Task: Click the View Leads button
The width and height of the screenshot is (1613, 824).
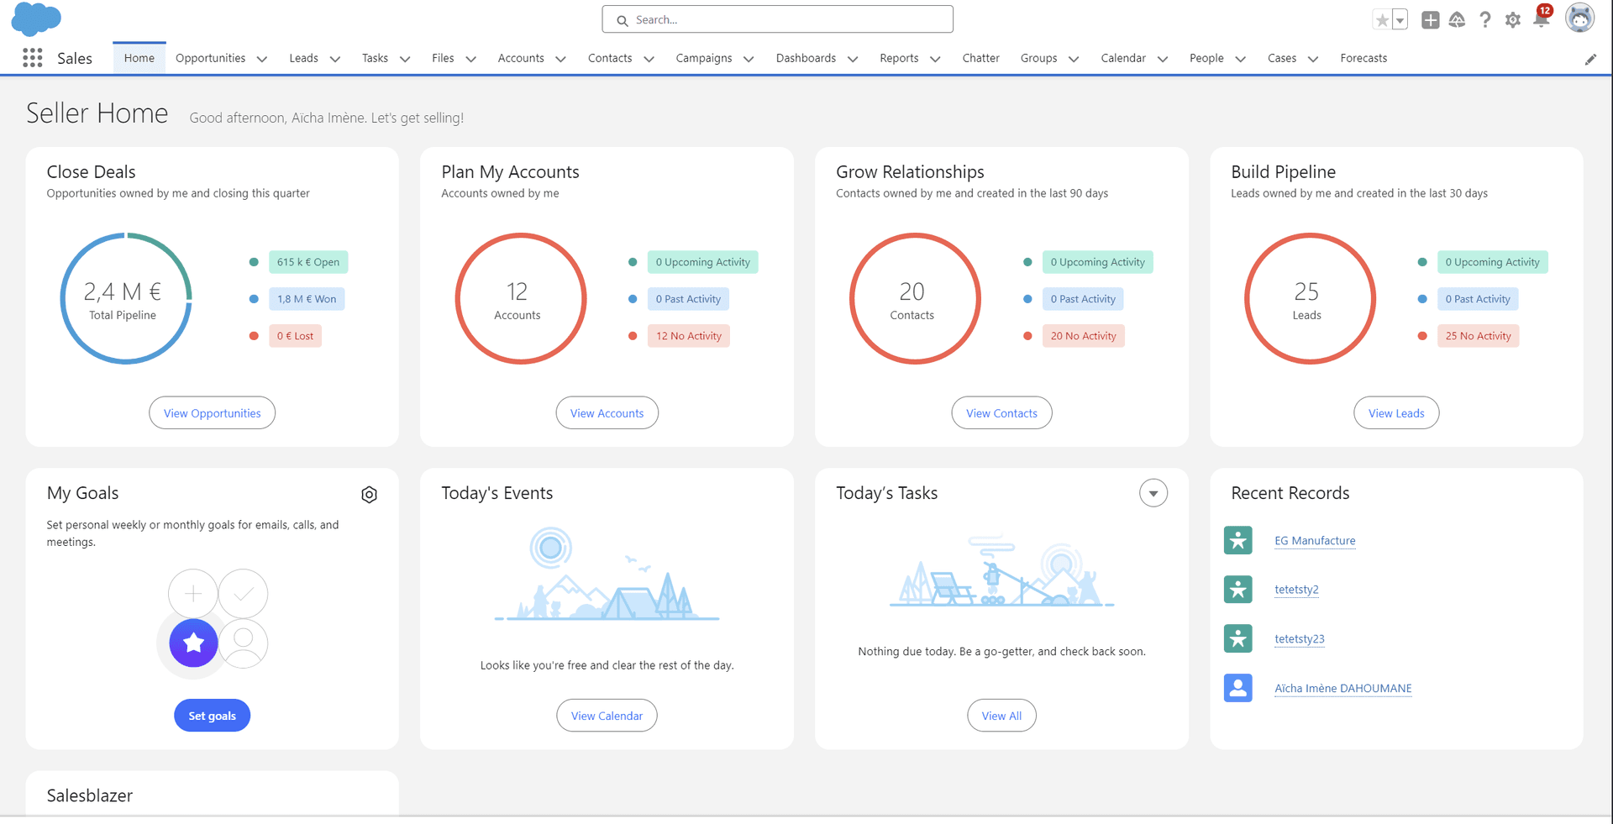Action: click(1395, 412)
